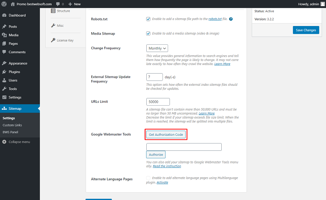The height and width of the screenshot is (200, 326).
Task: Focus External Sitemap Update Frequency field
Action: (154, 77)
